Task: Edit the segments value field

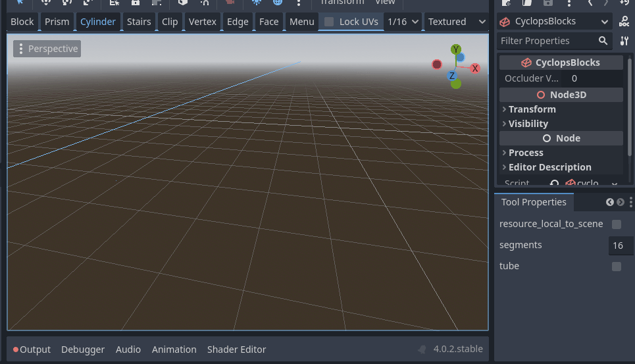Action: point(621,246)
